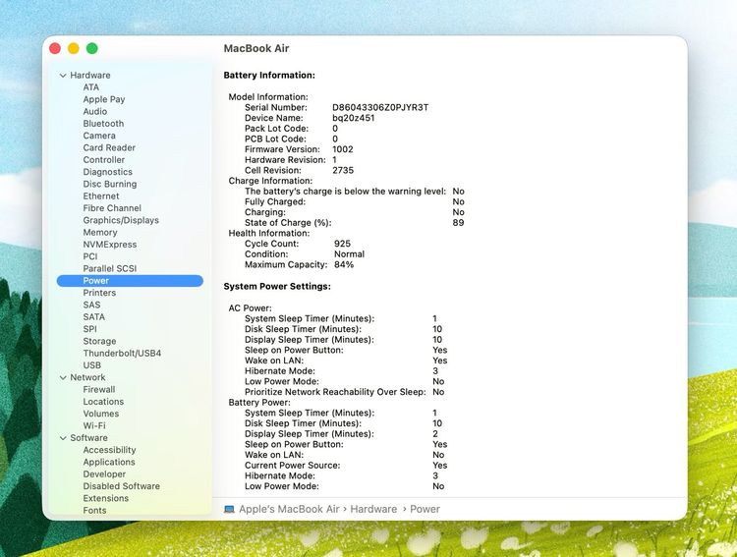Select SPI in the sidebar
The height and width of the screenshot is (557, 737).
[89, 329]
